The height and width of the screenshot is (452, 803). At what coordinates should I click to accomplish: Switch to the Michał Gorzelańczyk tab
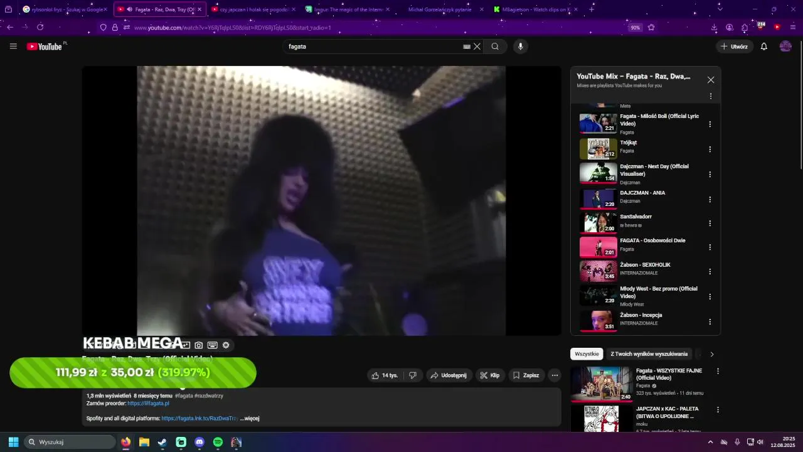(x=441, y=9)
